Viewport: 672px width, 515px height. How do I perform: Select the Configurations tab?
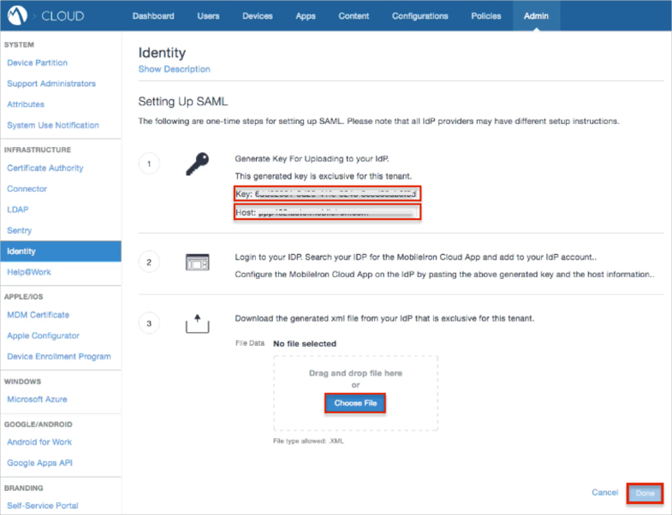pos(419,15)
